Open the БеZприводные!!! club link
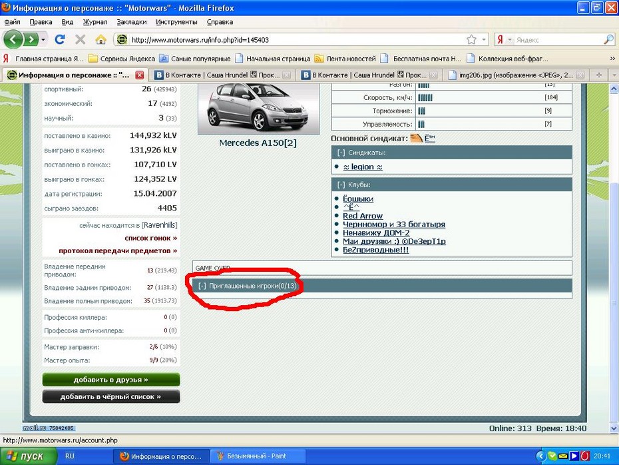The width and height of the screenshot is (619, 465). [376, 250]
